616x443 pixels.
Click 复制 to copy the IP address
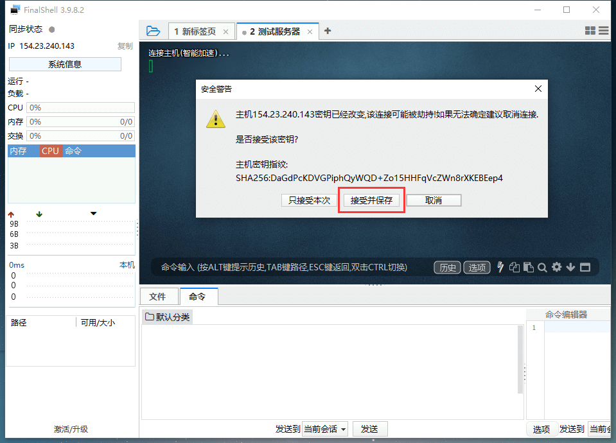tap(124, 46)
